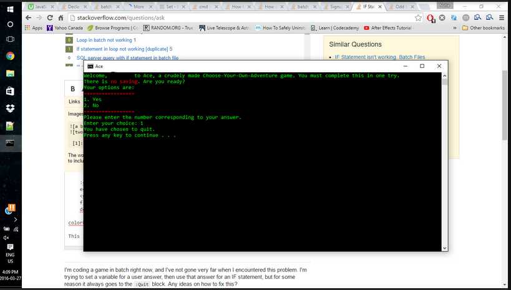Image resolution: width=511 pixels, height=290 pixels.
Task: Open the grey X extension icon
Action: pos(442,18)
